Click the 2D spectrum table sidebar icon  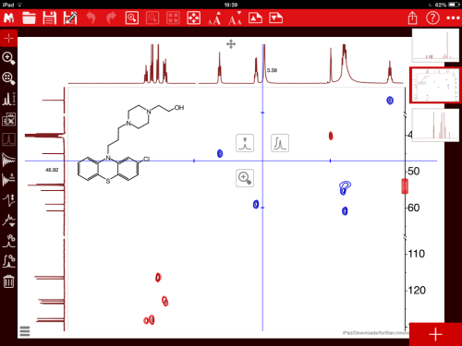point(8,119)
